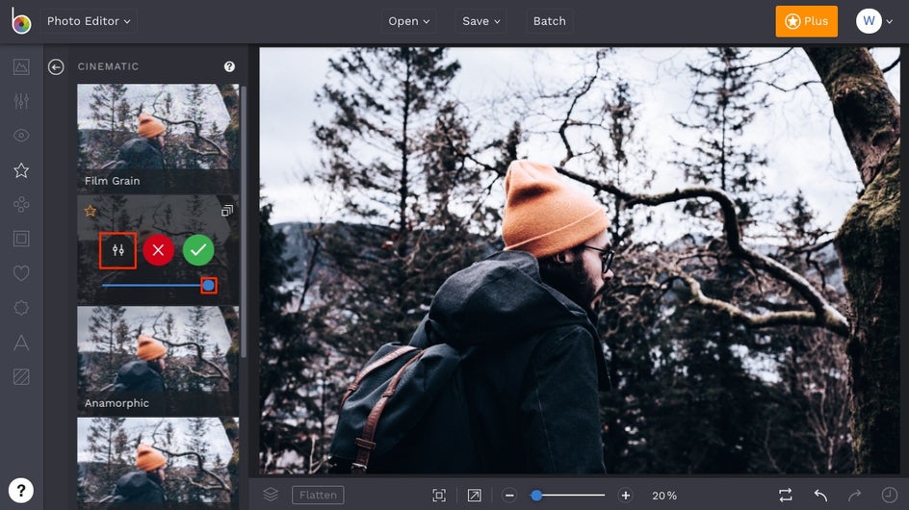This screenshot has height=510, width=909.
Task: Open the Graphics heart sidebar tool
Action: pyautogui.click(x=21, y=273)
